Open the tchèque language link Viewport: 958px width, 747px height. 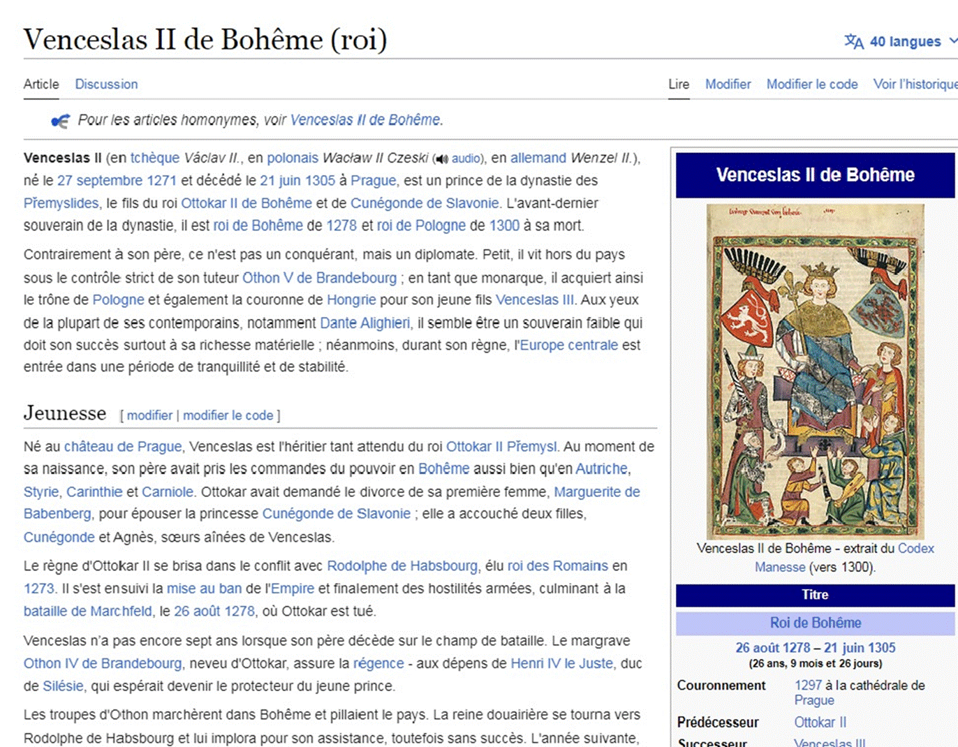pyautogui.click(x=155, y=158)
